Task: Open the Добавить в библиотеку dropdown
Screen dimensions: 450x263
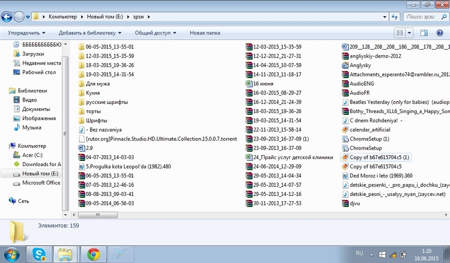Action: (x=90, y=33)
